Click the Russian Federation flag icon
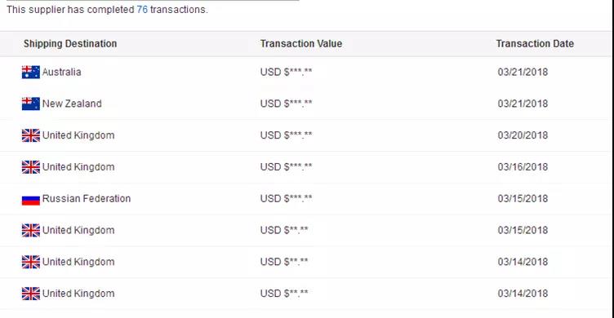This screenshot has width=614, height=318. pyautogui.click(x=30, y=200)
